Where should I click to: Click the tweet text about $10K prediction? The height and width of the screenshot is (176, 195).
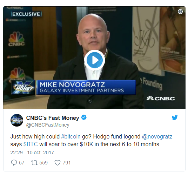click(91, 141)
